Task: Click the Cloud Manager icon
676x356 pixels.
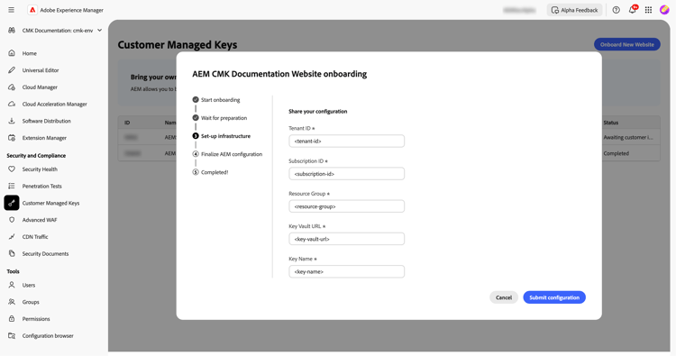Action: (x=12, y=87)
